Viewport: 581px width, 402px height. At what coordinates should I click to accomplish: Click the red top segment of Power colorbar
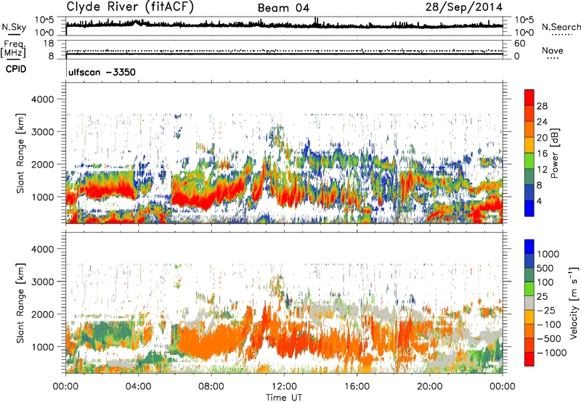click(529, 98)
